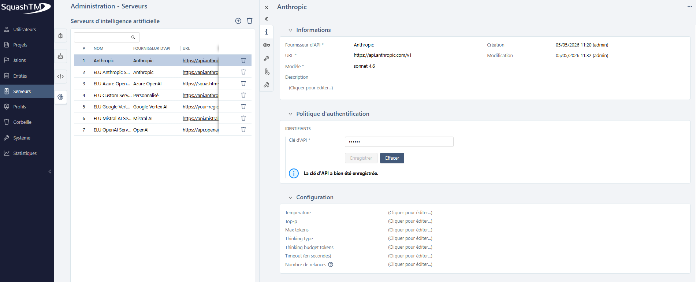Jump to configuration wrench icon
This screenshot has height=282, width=696.
(267, 58)
